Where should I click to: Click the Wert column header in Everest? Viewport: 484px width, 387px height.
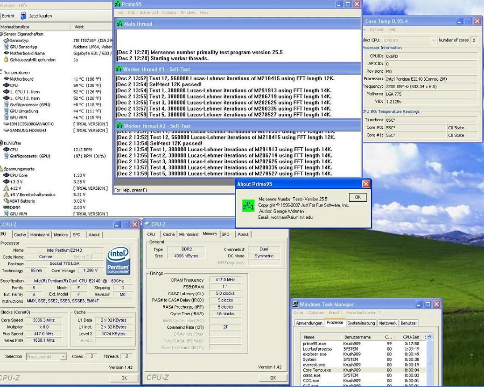point(91,27)
